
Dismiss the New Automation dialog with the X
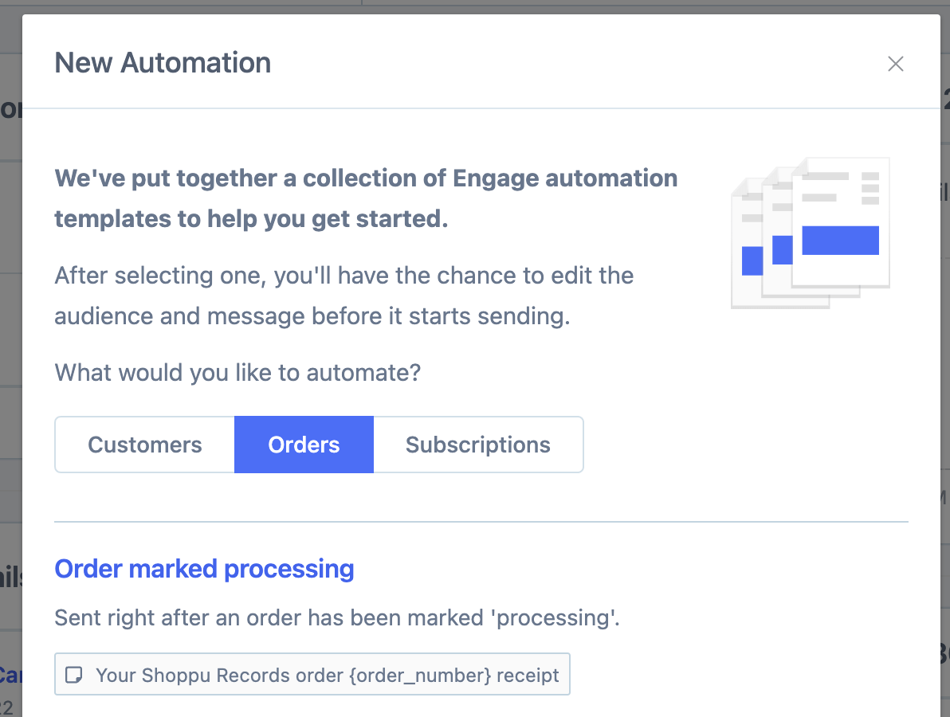(896, 64)
